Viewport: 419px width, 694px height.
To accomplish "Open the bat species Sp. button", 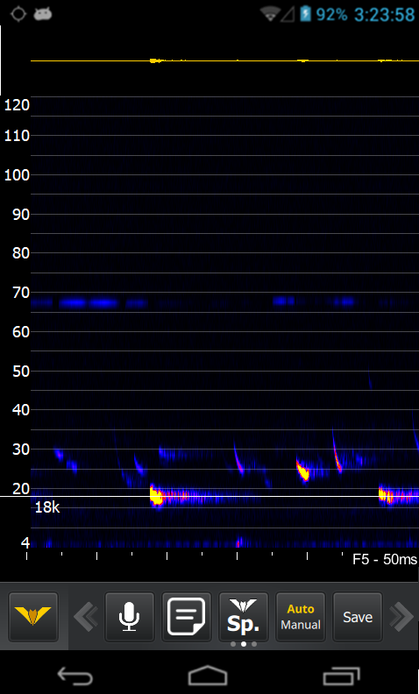I will 244,617.
